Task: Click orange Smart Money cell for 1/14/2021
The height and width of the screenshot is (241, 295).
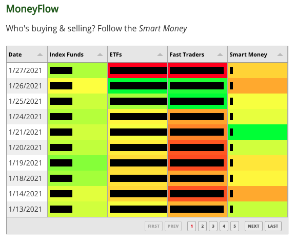Action: click(x=258, y=194)
